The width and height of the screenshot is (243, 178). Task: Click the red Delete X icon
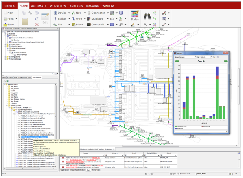click(37, 25)
